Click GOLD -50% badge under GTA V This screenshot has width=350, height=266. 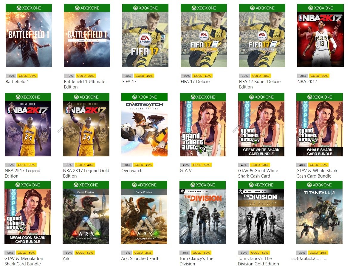pos(202,165)
